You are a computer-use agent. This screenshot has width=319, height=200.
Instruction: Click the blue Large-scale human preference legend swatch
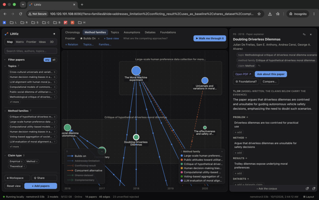(182, 156)
